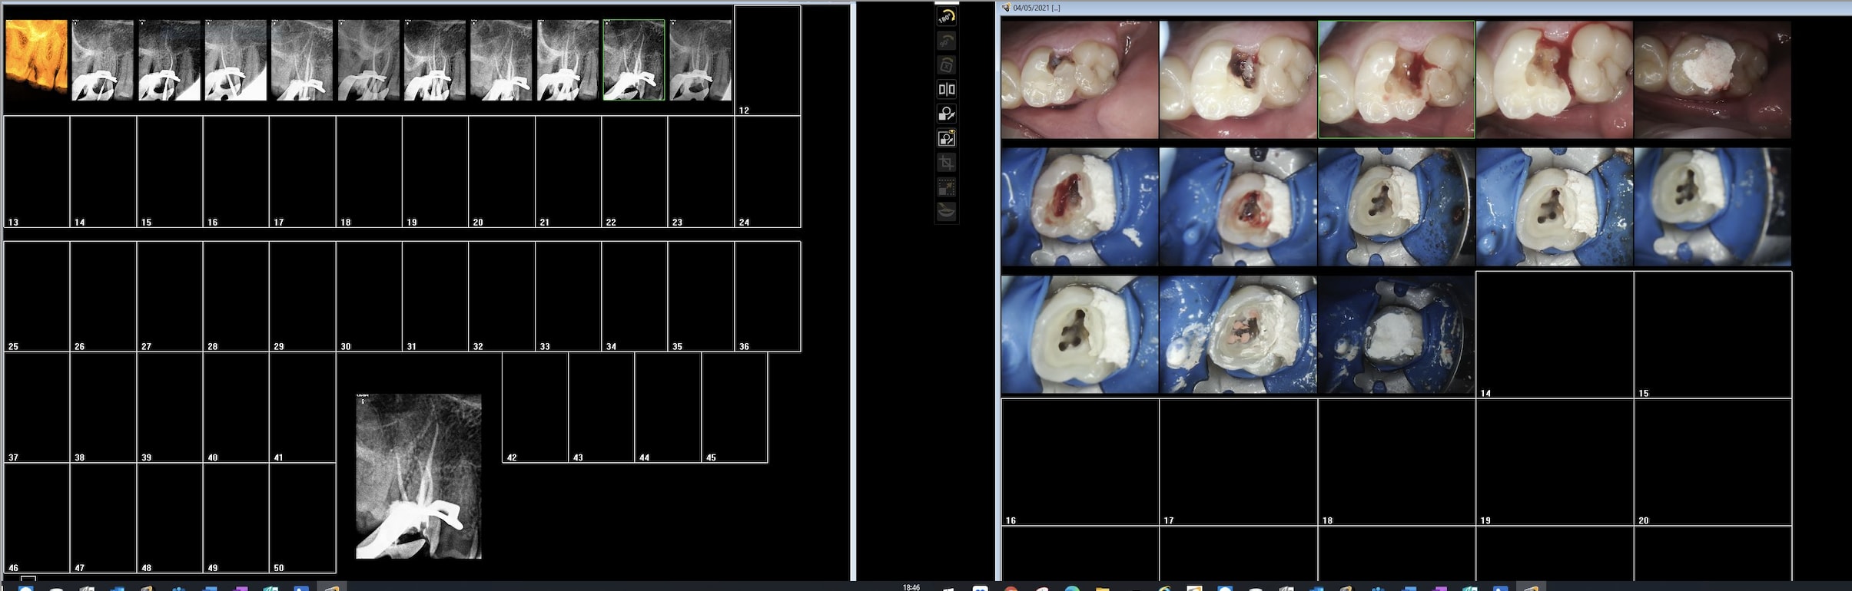Select the crop tool icon

946,163
